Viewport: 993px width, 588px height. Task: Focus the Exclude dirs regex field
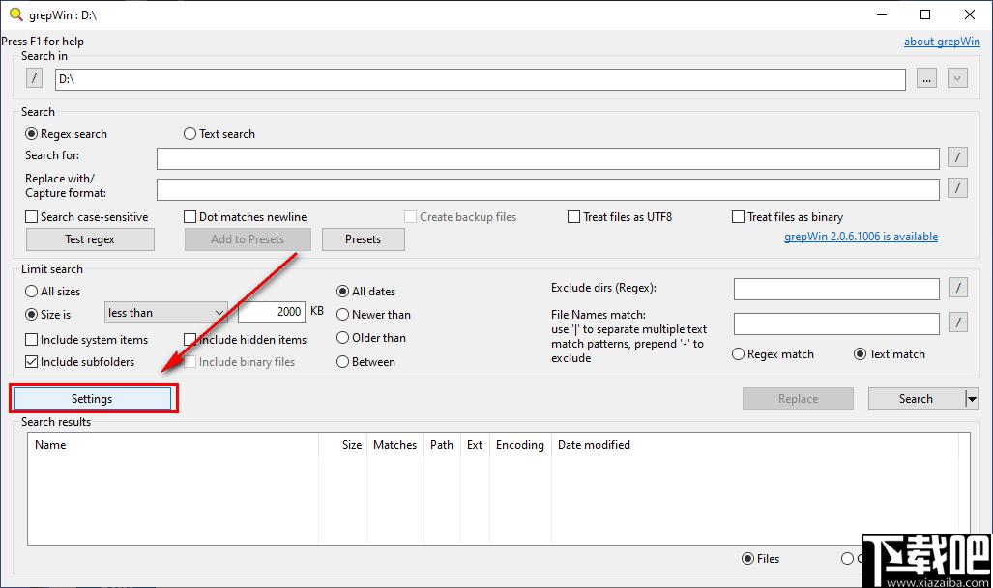coord(836,290)
